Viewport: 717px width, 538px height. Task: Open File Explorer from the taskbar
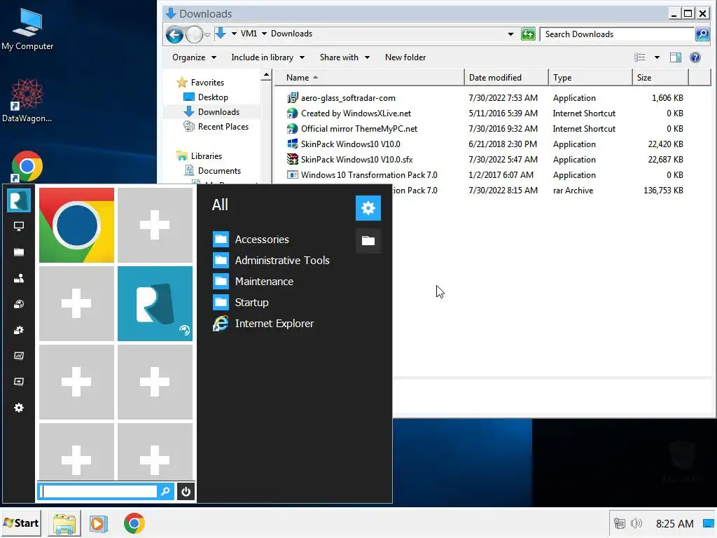click(64, 523)
